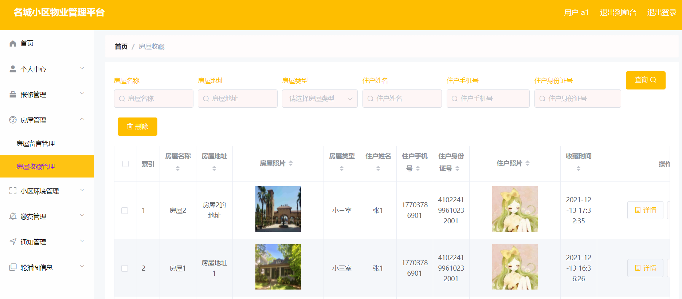Click the copy icon for 轮播图信息
The height and width of the screenshot is (299, 682).
coord(13,267)
